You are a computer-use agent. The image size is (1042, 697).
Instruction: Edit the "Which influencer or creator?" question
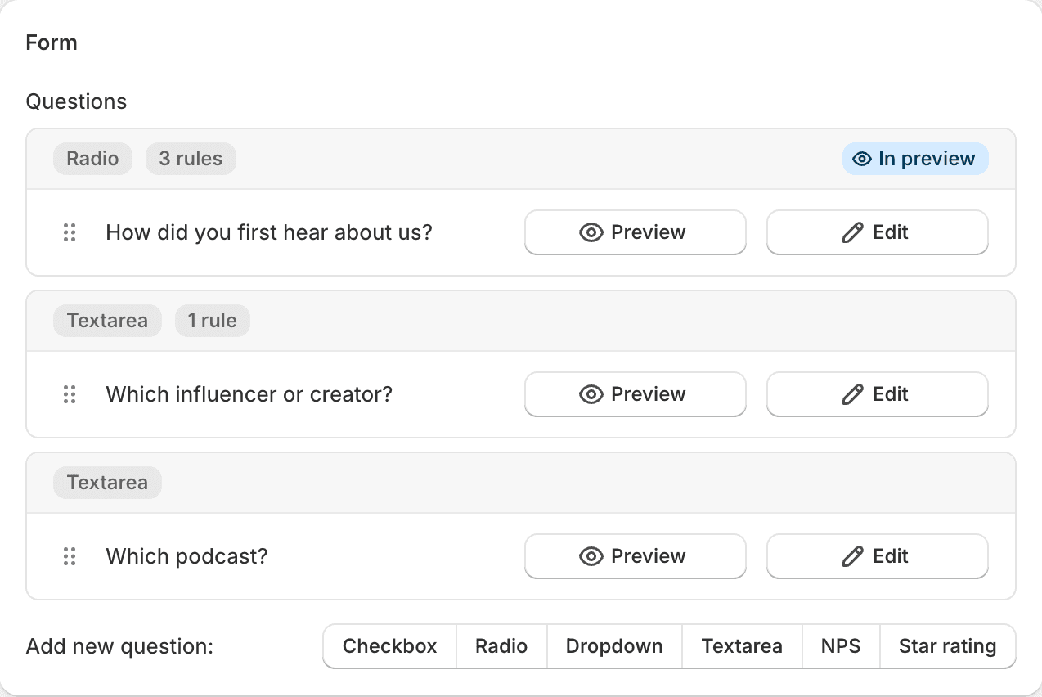point(877,394)
